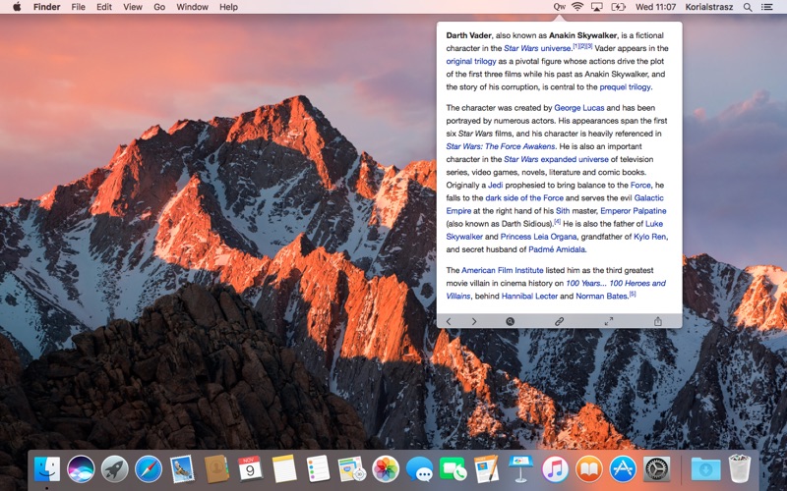Click the Wed 11:07 clock
The width and height of the screenshot is (787, 491).
[x=655, y=7]
